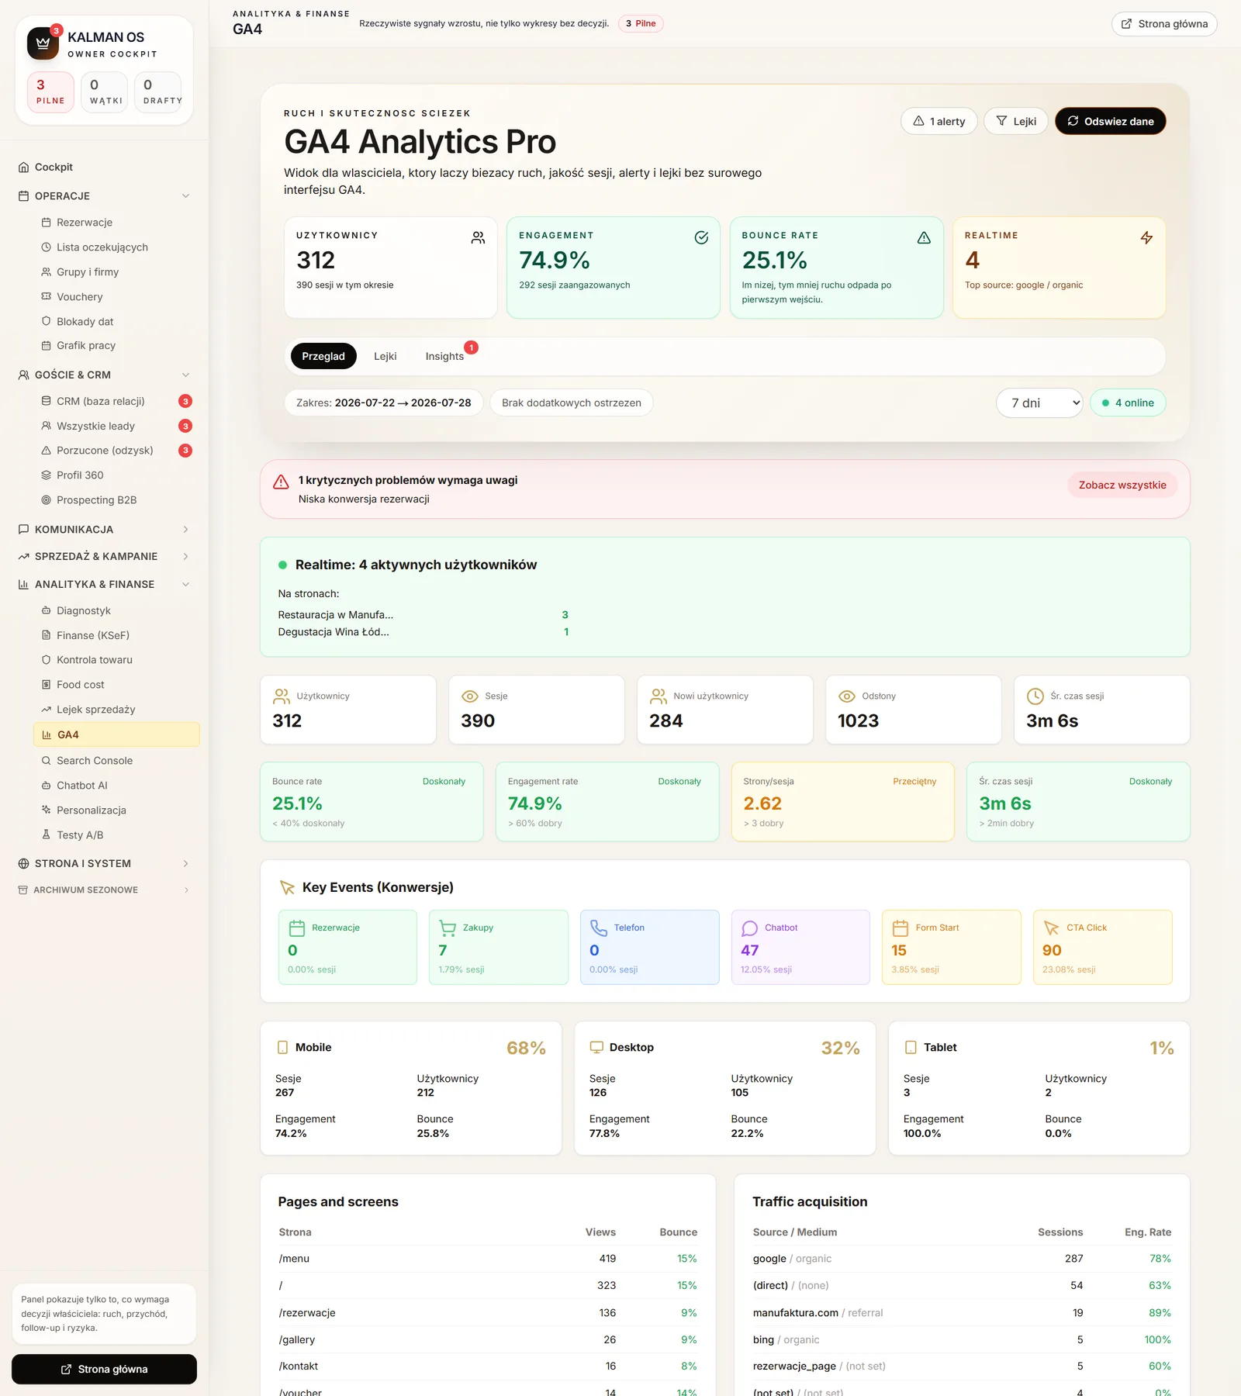Expand ARCHIWUM SEZONOWE section

coord(104,890)
